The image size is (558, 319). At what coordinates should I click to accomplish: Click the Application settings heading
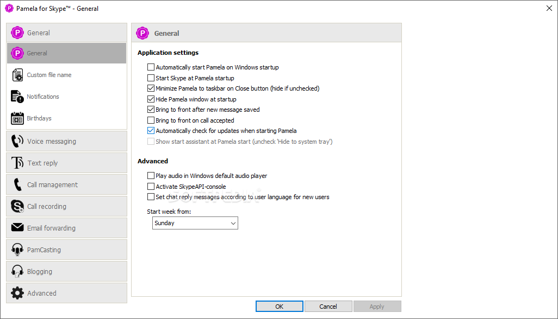coord(168,53)
